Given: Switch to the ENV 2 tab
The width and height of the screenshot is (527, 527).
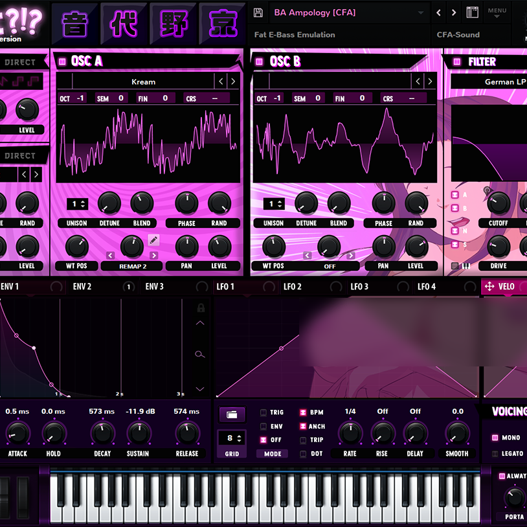Looking at the screenshot, I should click(82, 287).
